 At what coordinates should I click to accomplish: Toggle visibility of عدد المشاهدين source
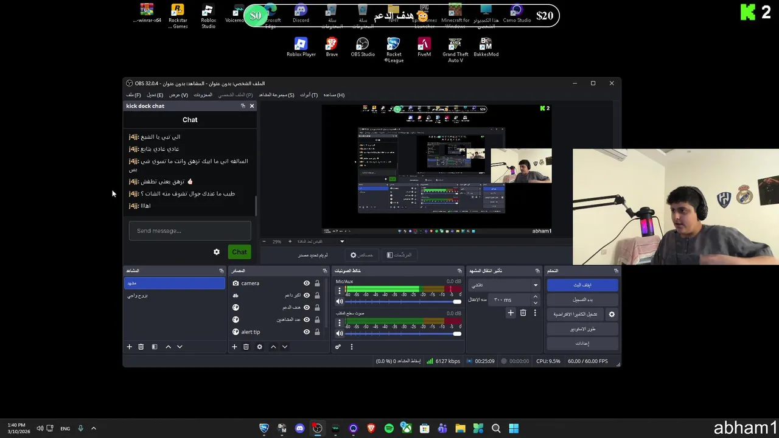tap(307, 319)
